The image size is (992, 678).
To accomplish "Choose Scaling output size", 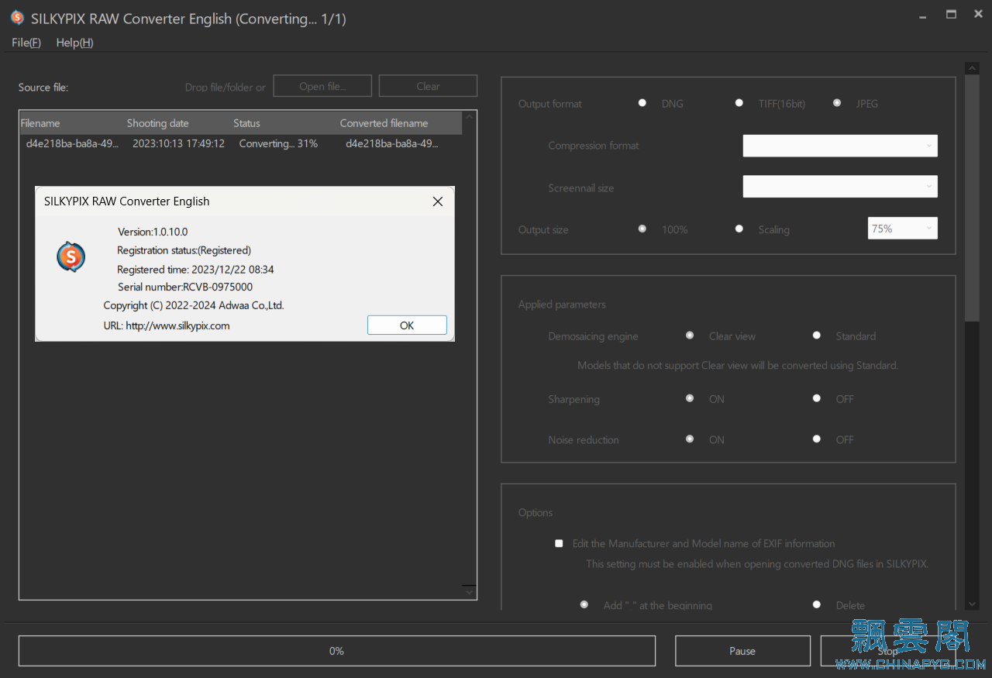I will [739, 229].
